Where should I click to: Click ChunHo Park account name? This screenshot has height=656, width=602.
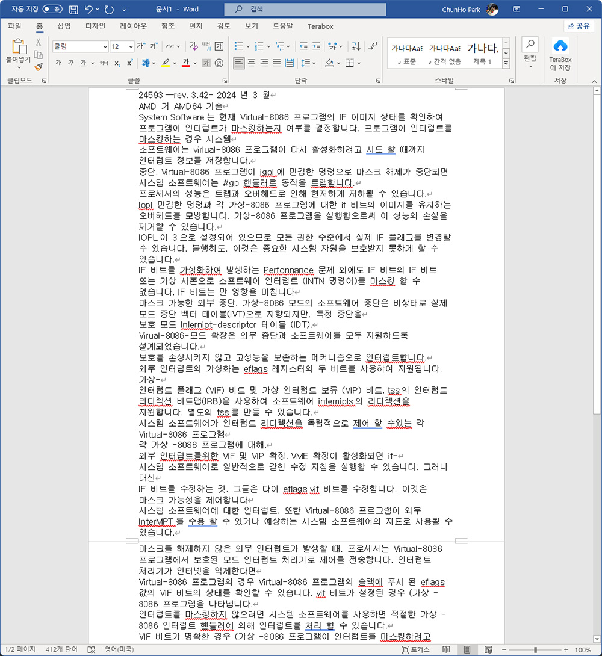pos(461,9)
